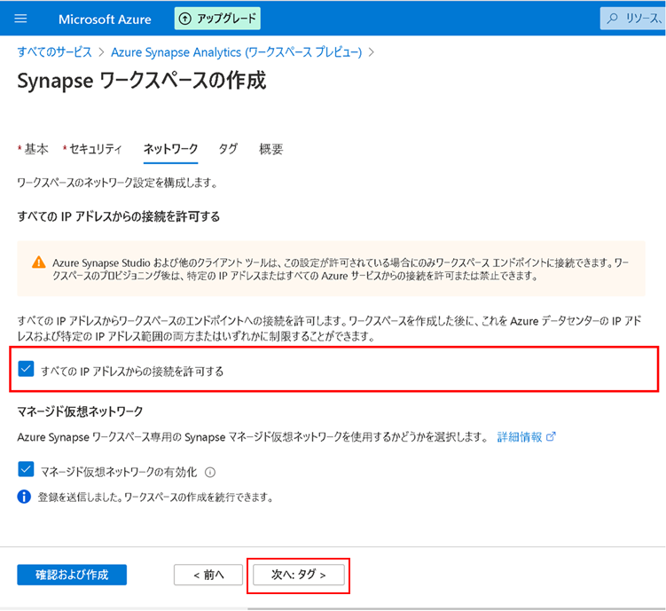The image size is (666, 611).
Task: Toggle マネージド仮想ネットワークの有効化 checkbox
Action: tap(26, 472)
